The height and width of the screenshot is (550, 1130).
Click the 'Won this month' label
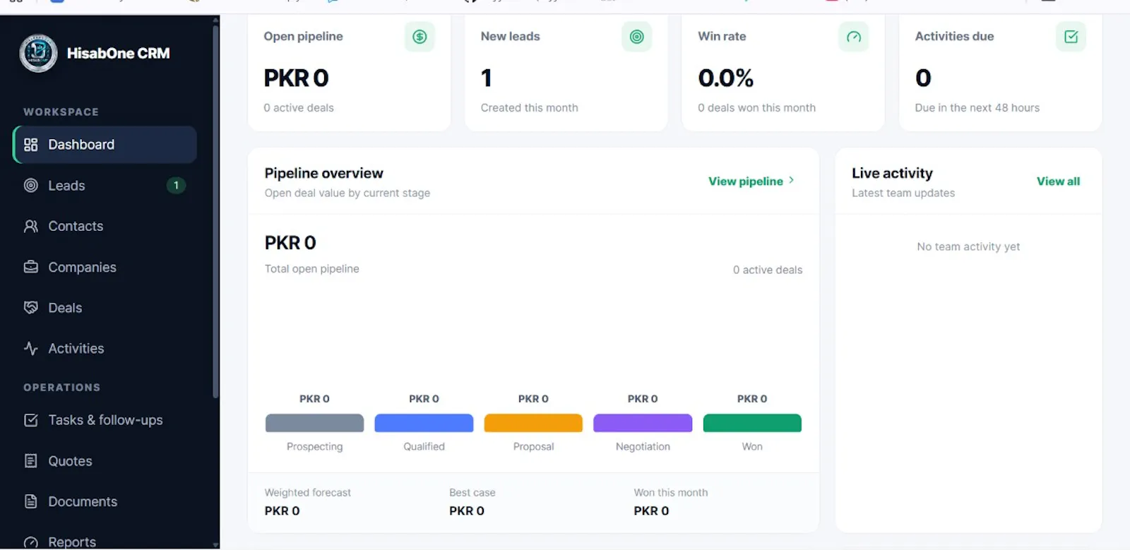(x=670, y=493)
